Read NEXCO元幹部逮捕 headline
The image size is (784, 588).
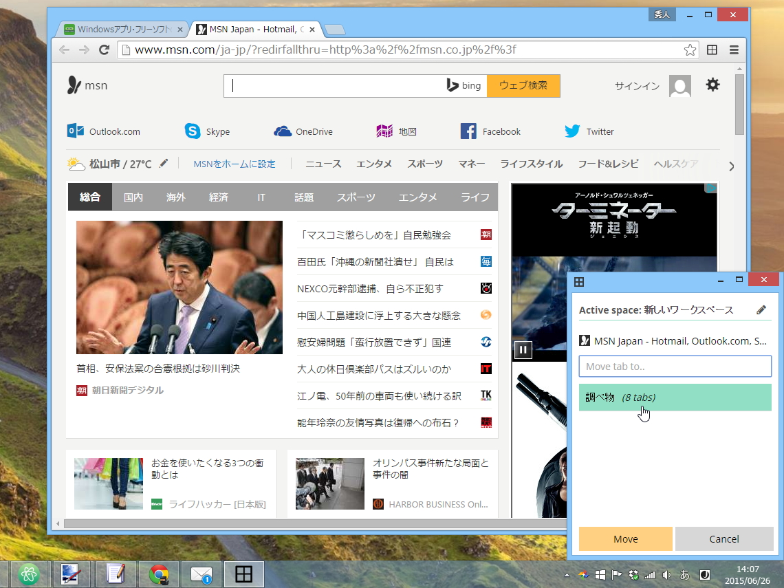pos(370,289)
